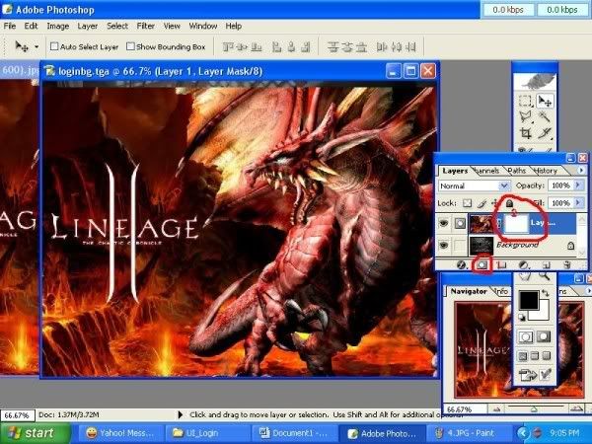Viewport: 592px width, 444px height.
Task: Click the Distribute bottom edges icon
Action: coord(361,47)
